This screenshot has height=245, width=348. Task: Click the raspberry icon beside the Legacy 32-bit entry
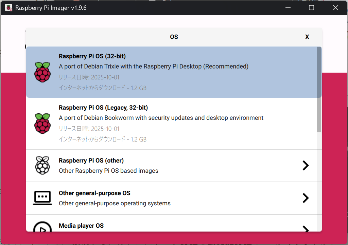(42, 124)
